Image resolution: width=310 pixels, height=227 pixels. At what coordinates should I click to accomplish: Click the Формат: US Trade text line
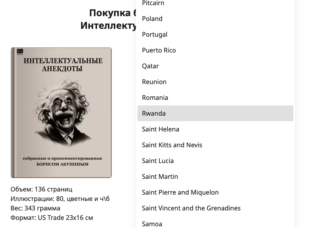52,218
